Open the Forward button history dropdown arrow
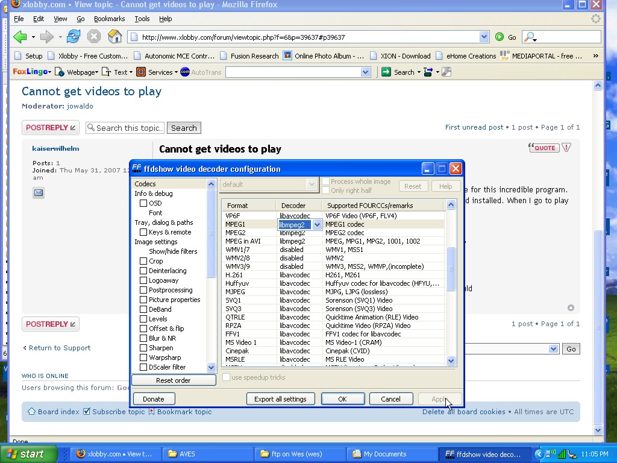Screen dimensions: 617x463 tap(60, 37)
